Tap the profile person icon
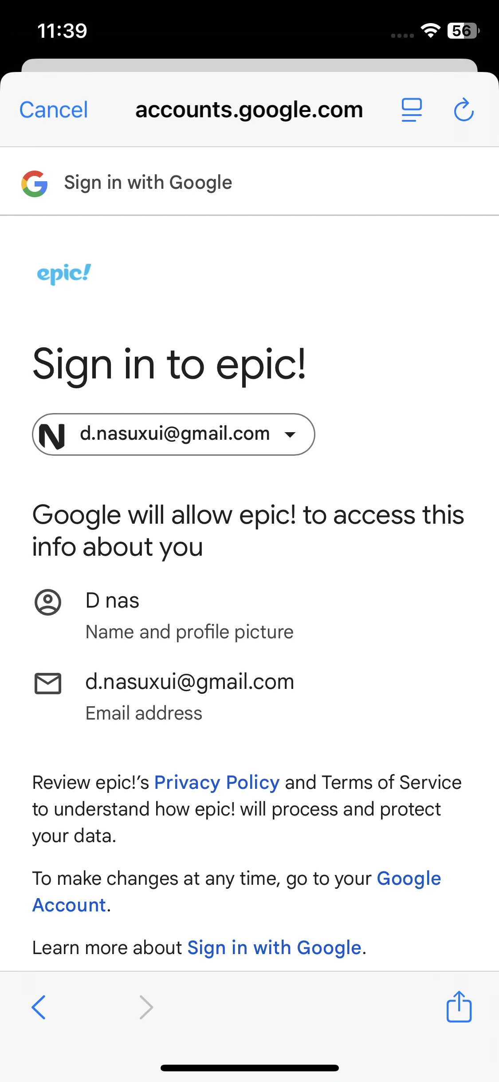 (48, 602)
